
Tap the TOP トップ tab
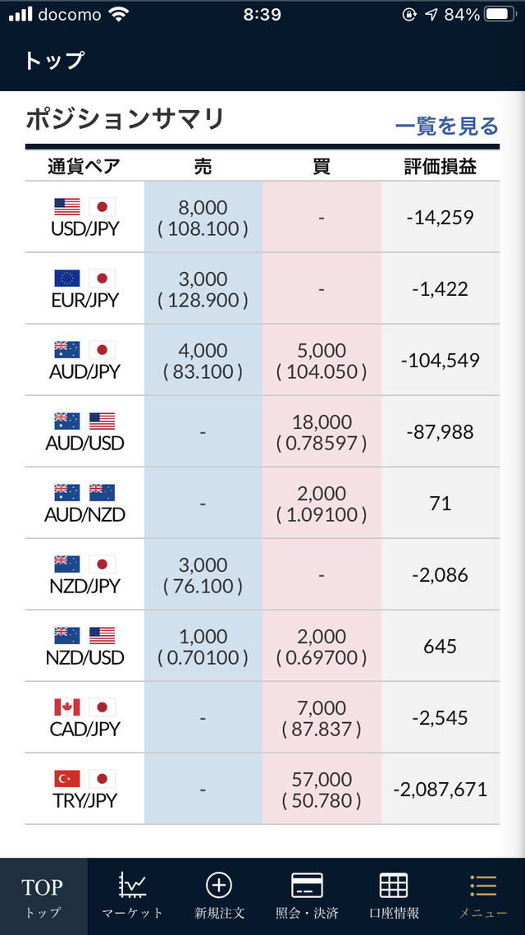point(43,896)
